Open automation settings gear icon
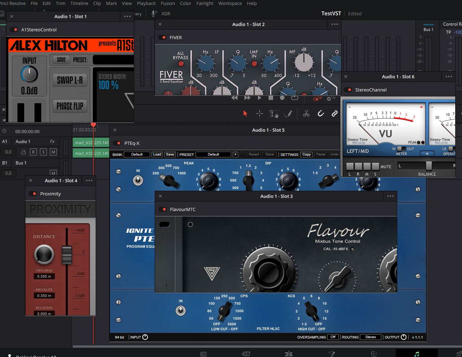 (x=329, y=99)
